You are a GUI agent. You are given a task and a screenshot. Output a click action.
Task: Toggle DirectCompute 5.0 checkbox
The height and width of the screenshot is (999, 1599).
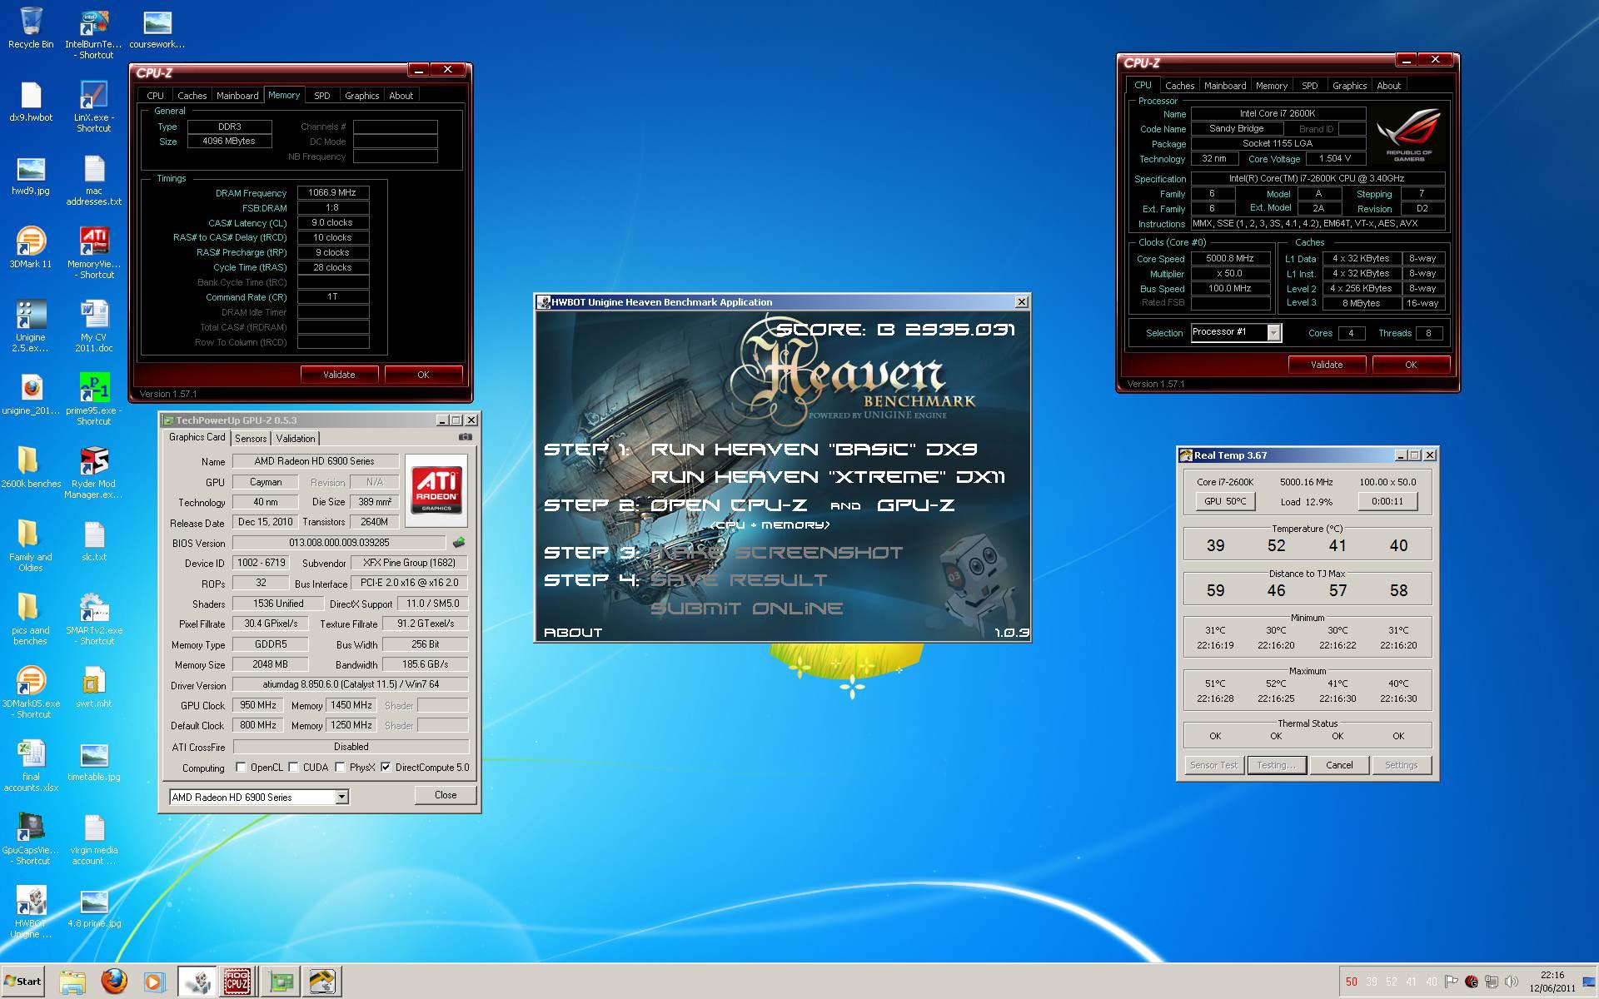[386, 768]
